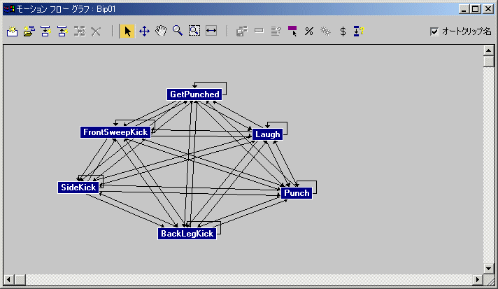Click the title bar application icon
This screenshot has height=289, width=498.
[9, 9]
